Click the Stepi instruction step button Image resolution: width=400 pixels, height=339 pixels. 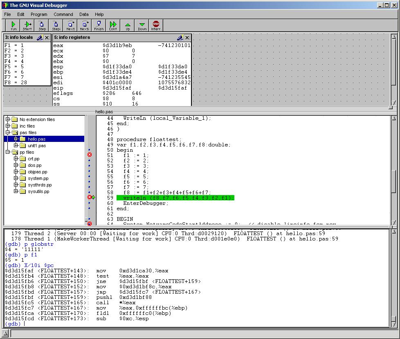point(56,25)
